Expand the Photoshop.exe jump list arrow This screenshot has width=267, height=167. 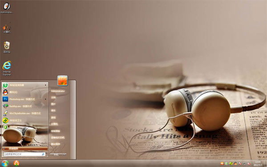pos(45,99)
